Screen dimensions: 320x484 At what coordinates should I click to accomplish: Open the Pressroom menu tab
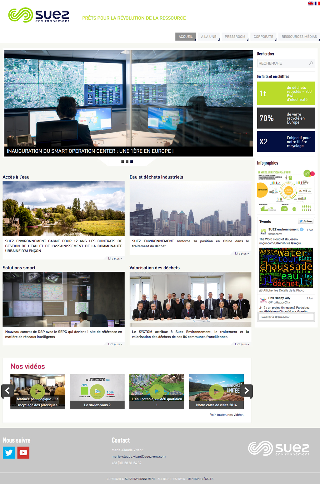pos(235,37)
